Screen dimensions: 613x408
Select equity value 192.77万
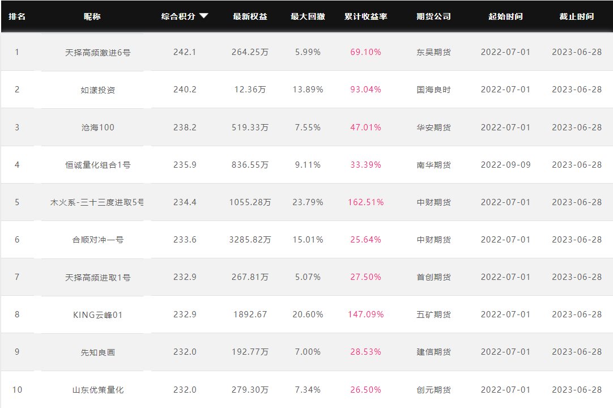tap(250, 352)
